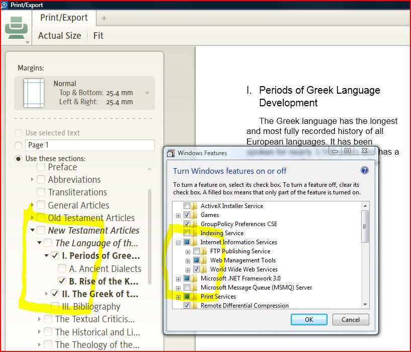Viewport: 411px width, 352px height.
Task: Expand Microsoft .NET Framework 3.0 node
Action: point(178,279)
